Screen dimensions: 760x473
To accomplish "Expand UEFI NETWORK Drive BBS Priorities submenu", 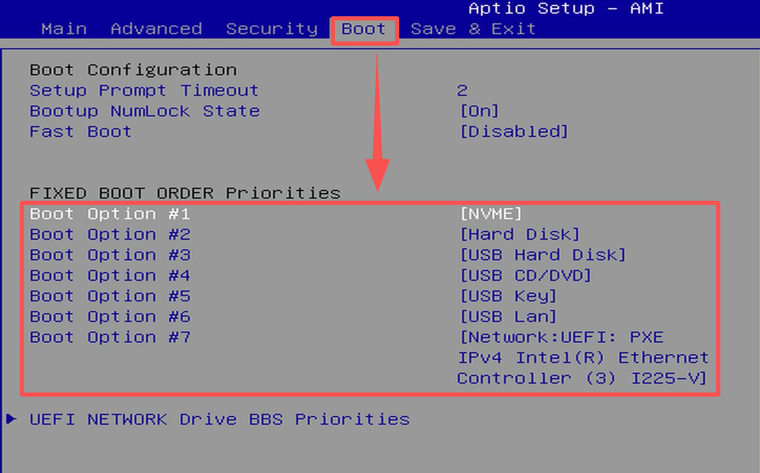I will (219, 419).
